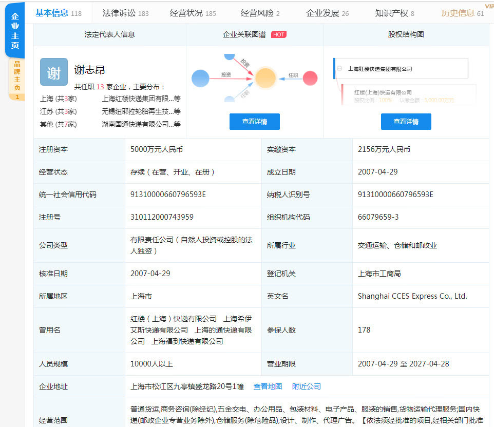Screen dimensions: 494x427
Task: Click the 法定代表人信息 header
Action: (110, 34)
